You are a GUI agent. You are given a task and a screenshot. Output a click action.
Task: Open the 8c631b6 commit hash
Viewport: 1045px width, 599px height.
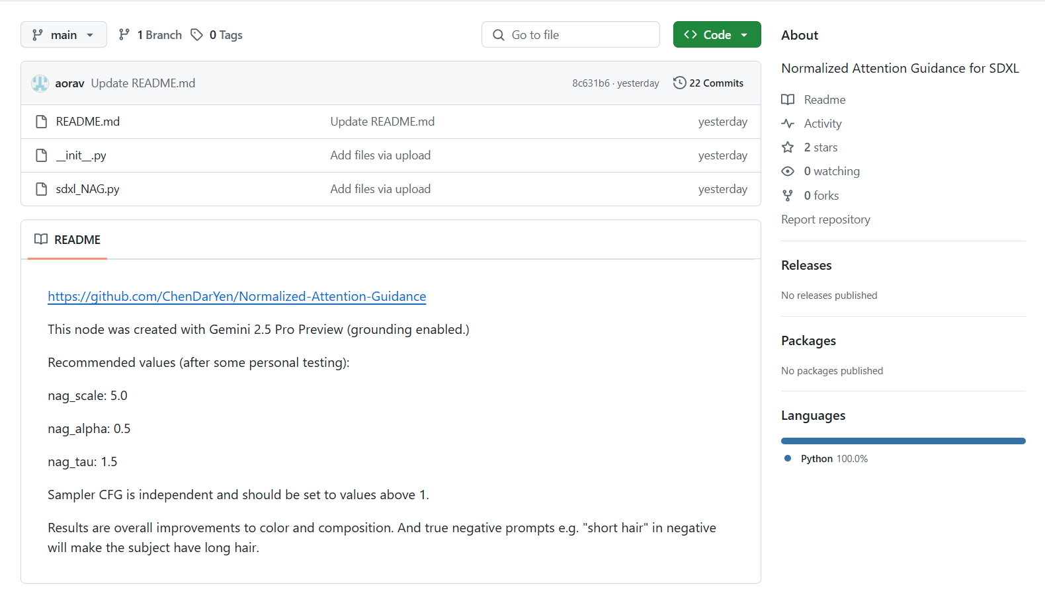tap(591, 83)
